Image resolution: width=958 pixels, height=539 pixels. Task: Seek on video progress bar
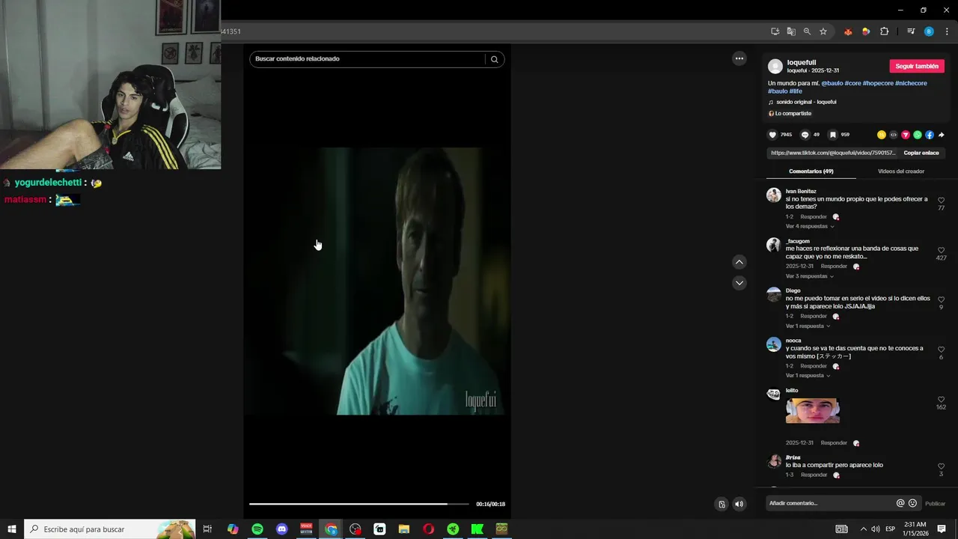[x=359, y=504]
